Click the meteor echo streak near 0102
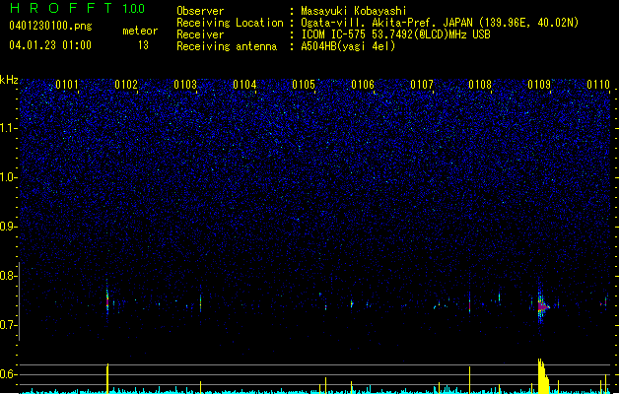This screenshot has height=394, width=620. click(107, 298)
